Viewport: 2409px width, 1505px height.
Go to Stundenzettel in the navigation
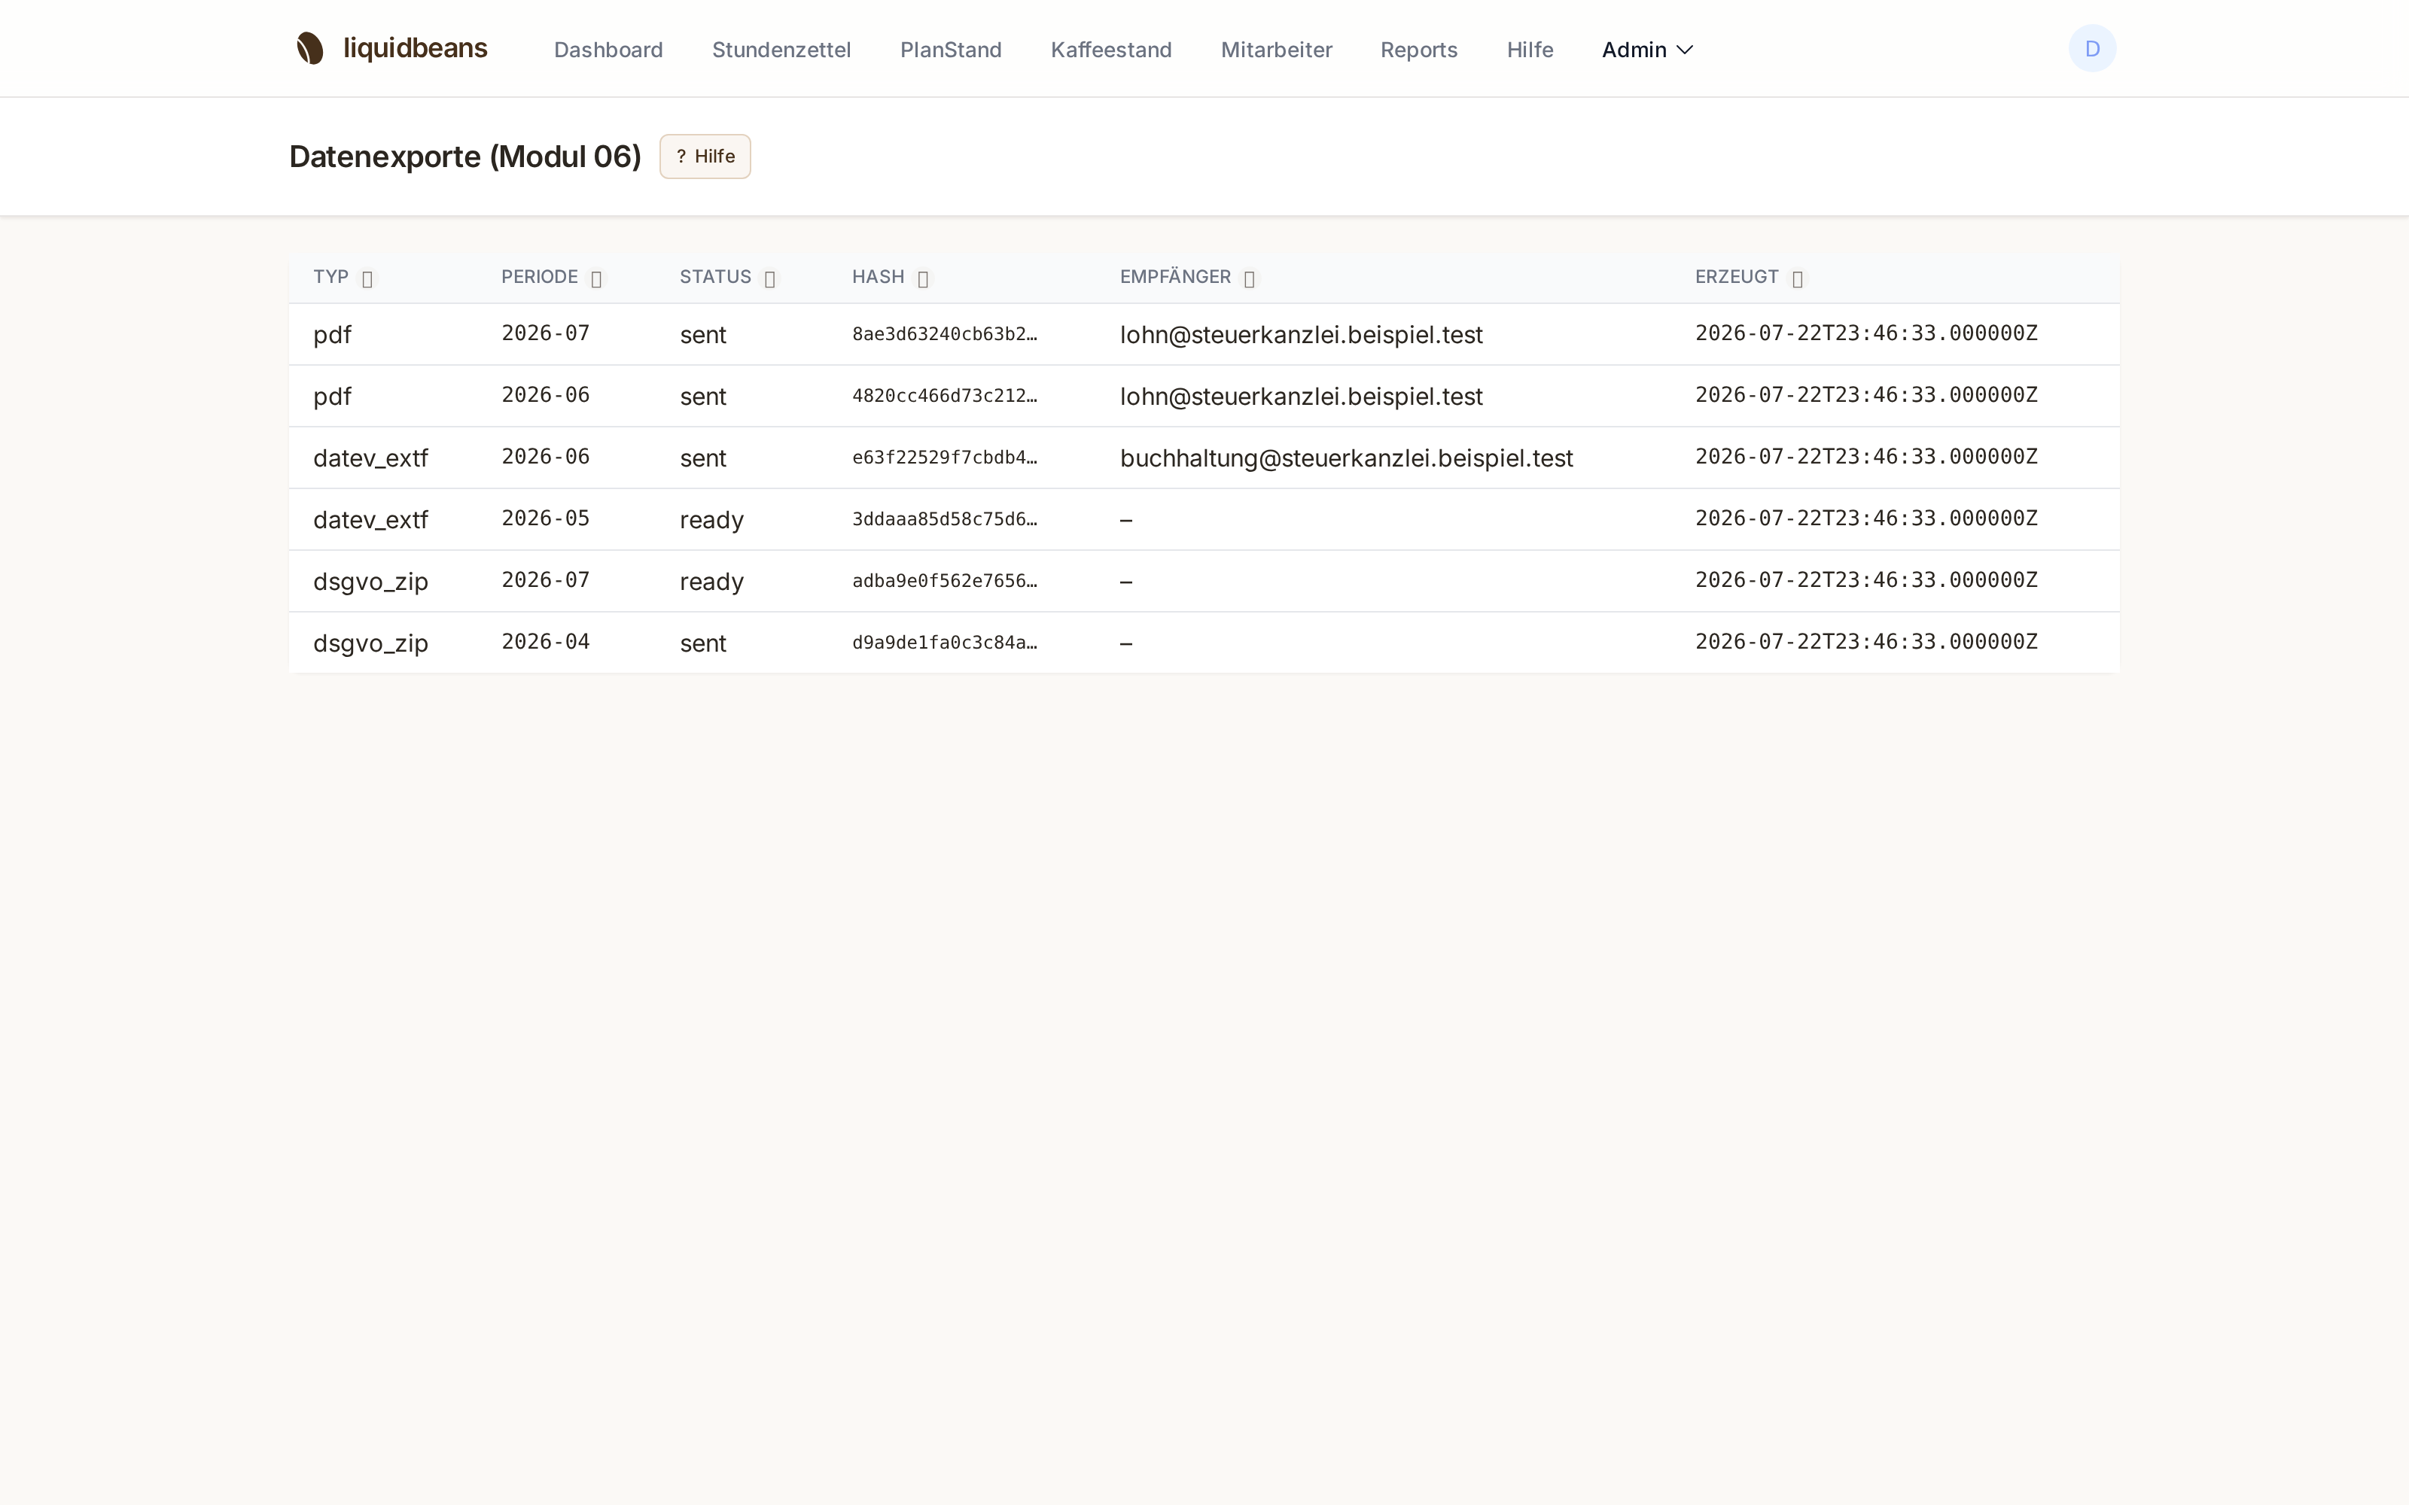[x=781, y=50]
